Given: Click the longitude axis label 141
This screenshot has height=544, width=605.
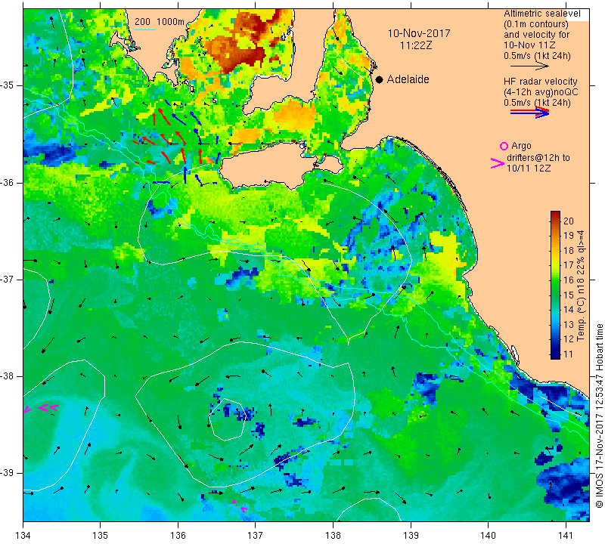Looking at the screenshot, I should [566, 536].
